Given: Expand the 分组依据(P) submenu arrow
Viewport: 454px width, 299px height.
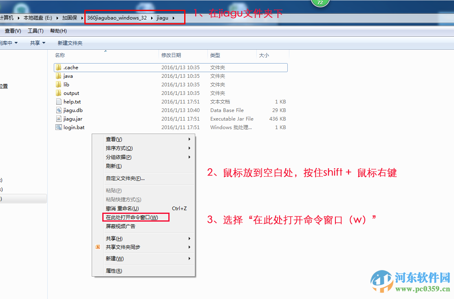Looking at the screenshot, I should [x=190, y=157].
